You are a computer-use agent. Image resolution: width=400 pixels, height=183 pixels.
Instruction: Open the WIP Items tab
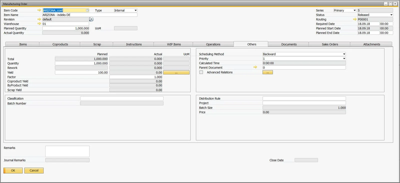coord(174,44)
